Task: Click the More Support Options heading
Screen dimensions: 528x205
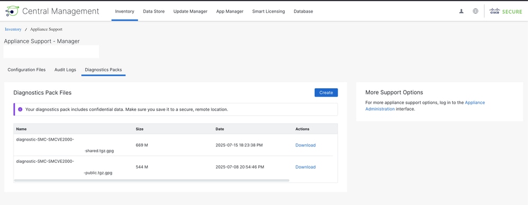Action: pyautogui.click(x=394, y=92)
